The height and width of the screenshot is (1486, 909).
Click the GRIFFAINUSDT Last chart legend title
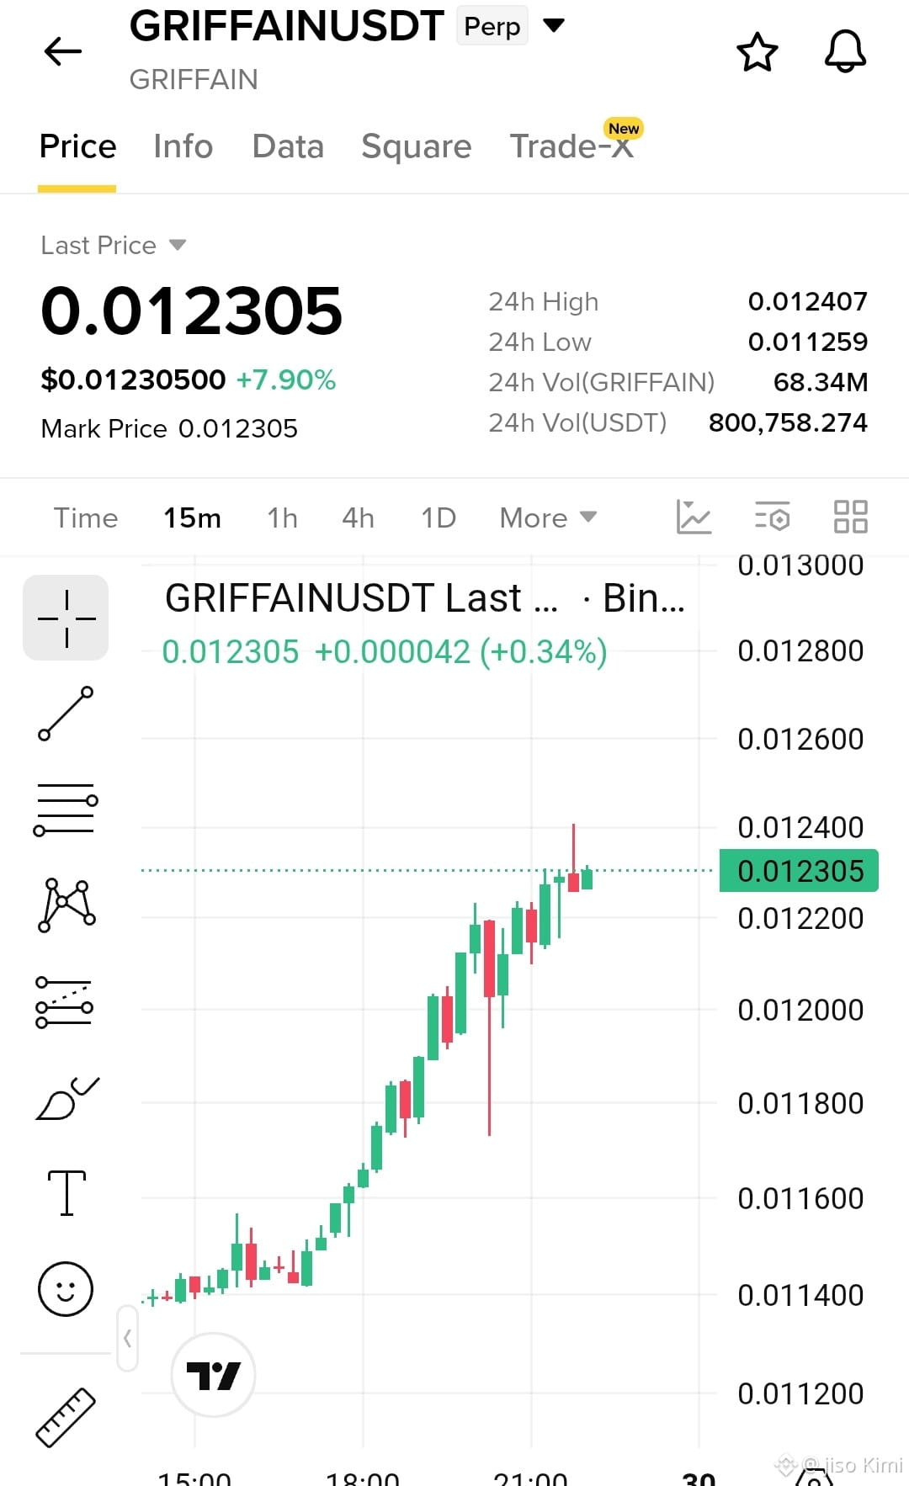(361, 598)
